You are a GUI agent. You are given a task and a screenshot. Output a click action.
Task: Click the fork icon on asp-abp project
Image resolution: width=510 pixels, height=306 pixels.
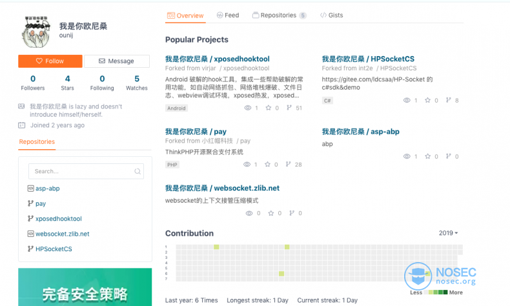coord(448,156)
